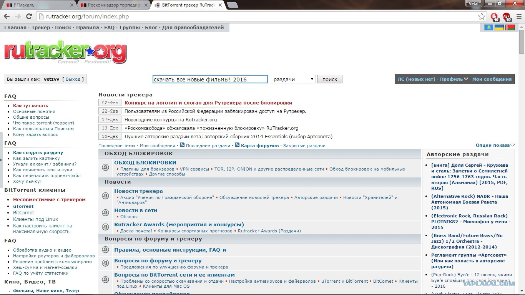
Task: Open the Adblock Plus extension icon
Action: [x=507, y=17]
